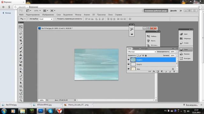Open the Стили panel button
This screenshot has height=114, width=204.
(x=186, y=43)
